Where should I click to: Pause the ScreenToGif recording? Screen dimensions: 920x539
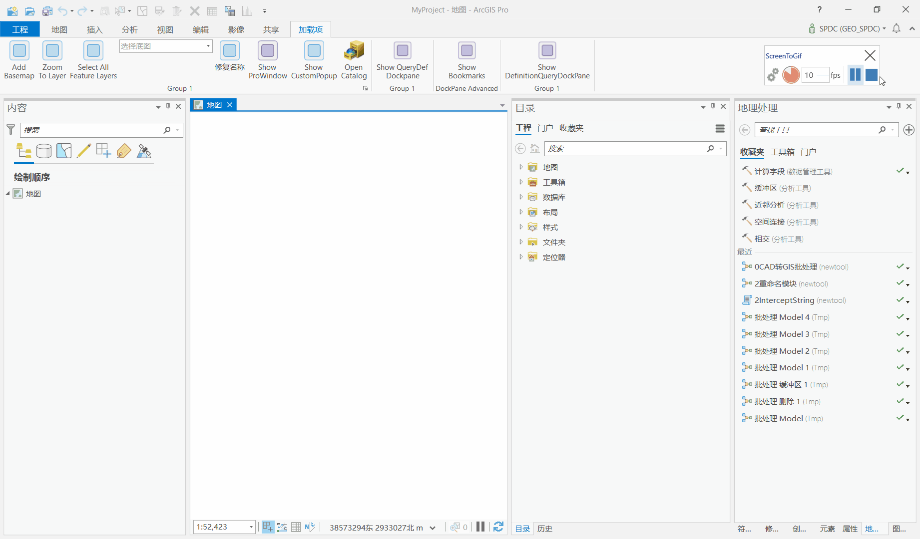(x=855, y=75)
